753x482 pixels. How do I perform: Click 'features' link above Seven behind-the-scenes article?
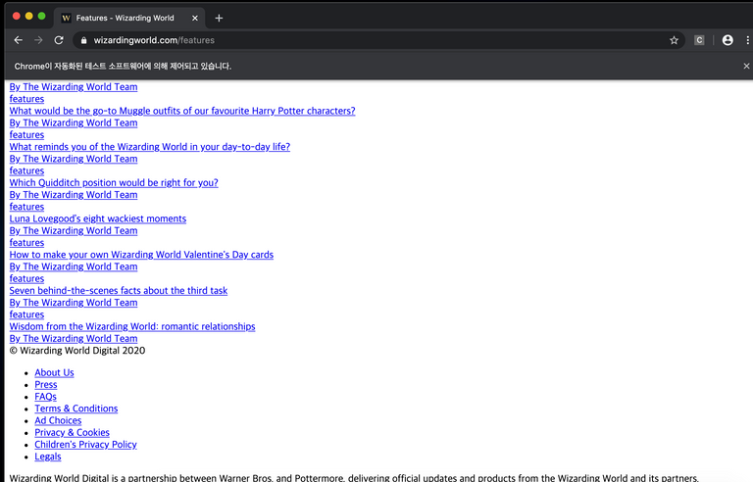coord(26,279)
